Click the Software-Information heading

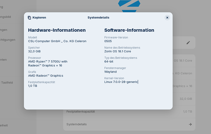(x=129, y=30)
